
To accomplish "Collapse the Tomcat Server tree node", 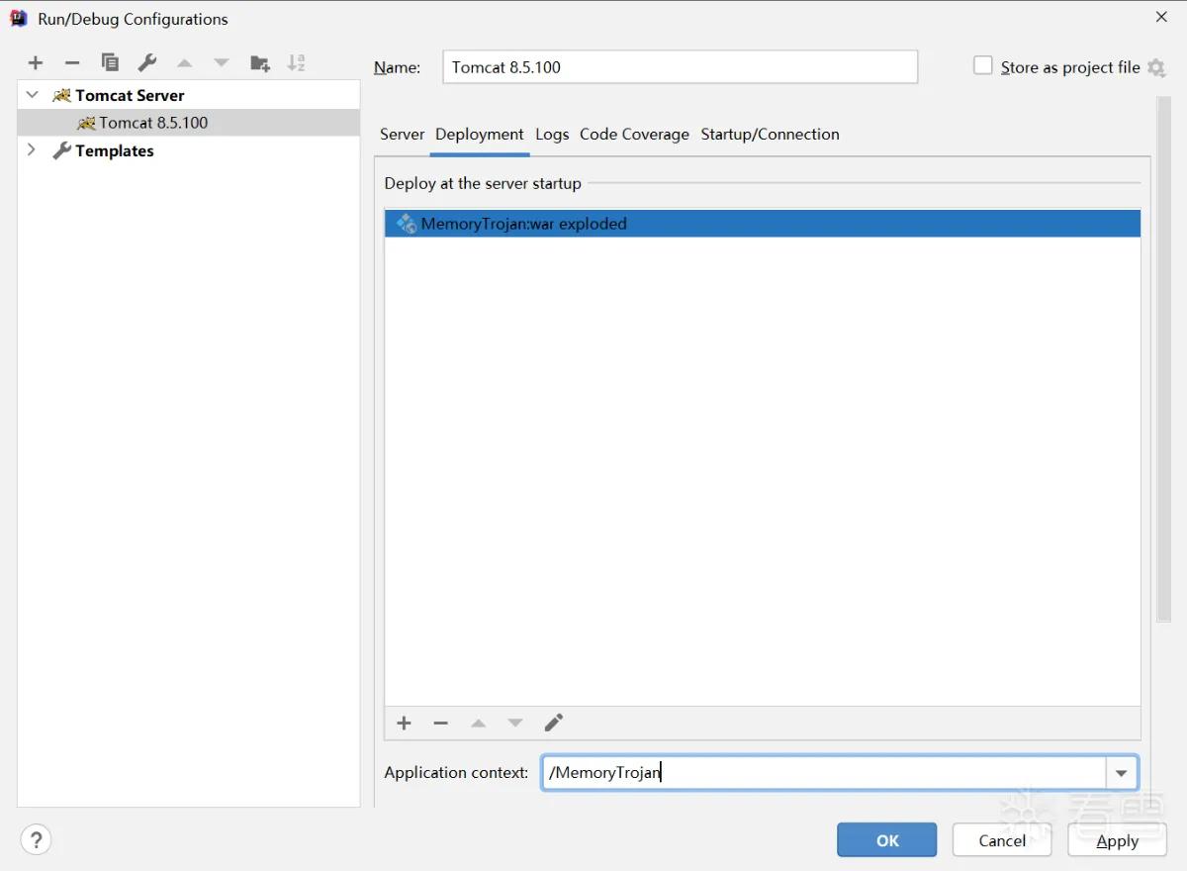I will click(33, 95).
